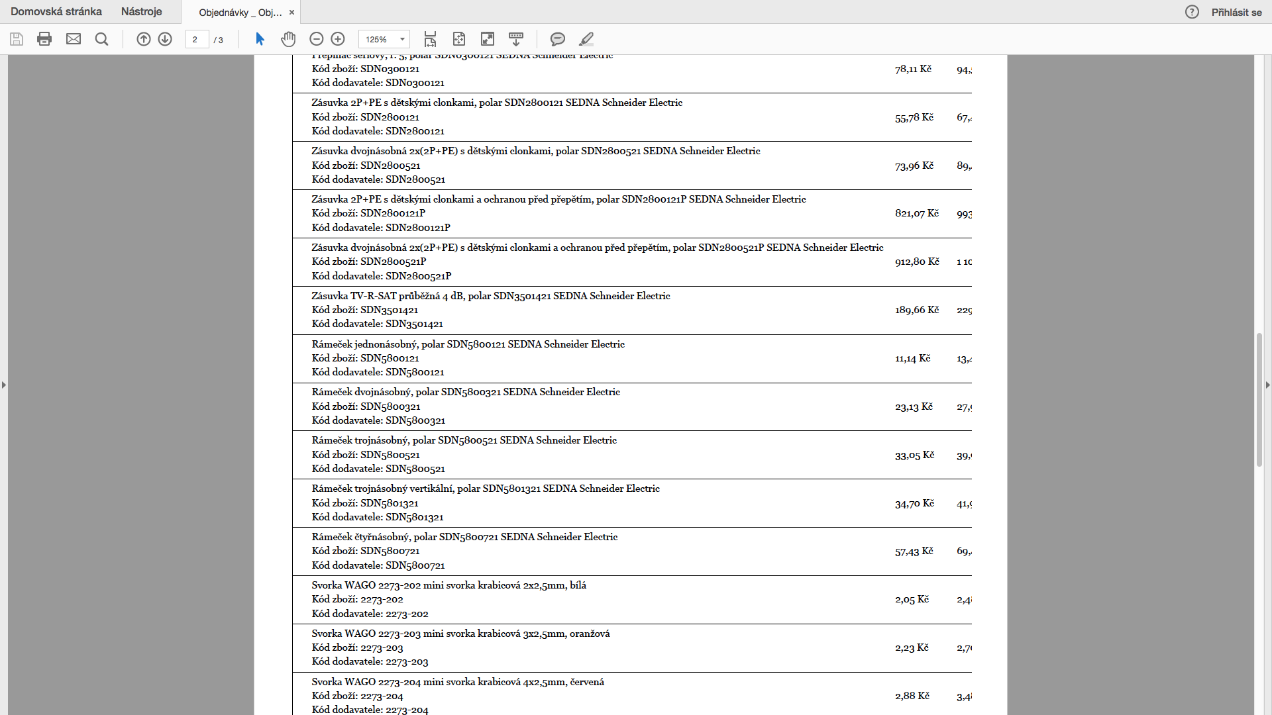The width and height of the screenshot is (1272, 715).
Task: Click the Přihlásit se sign-in link
Action: click(1236, 12)
